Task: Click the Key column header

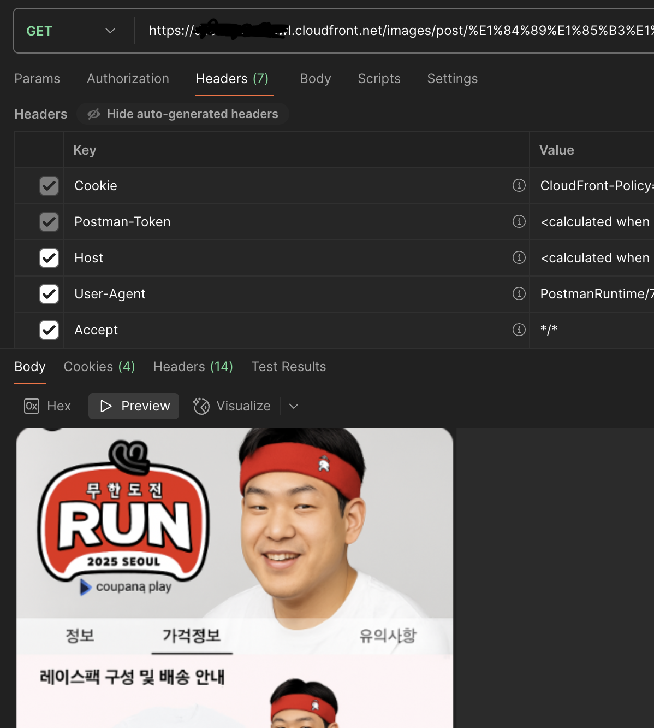Action: (296, 150)
